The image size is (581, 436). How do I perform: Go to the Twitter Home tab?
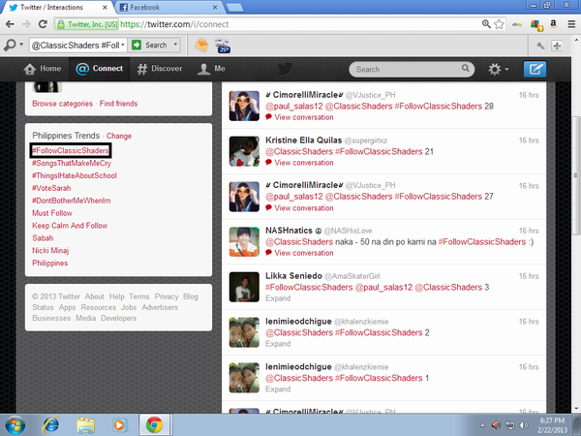(x=43, y=69)
